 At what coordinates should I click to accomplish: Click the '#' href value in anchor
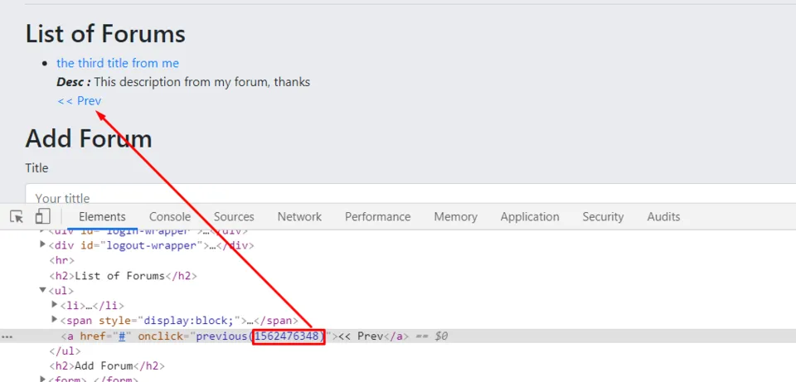(x=122, y=336)
